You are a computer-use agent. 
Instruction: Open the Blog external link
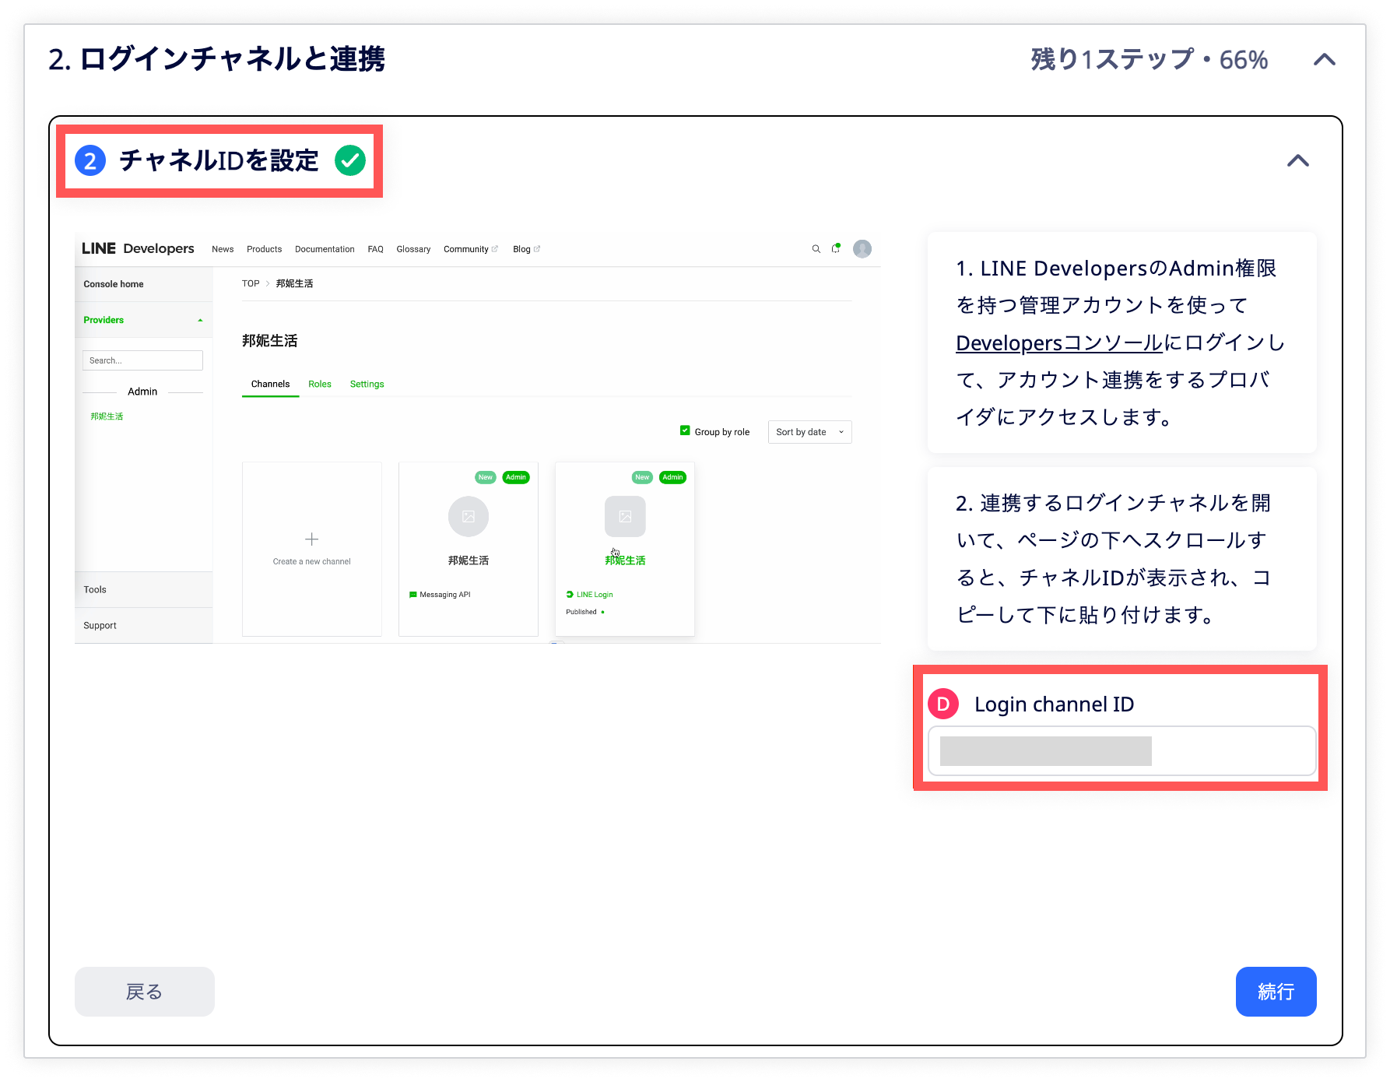coord(526,249)
